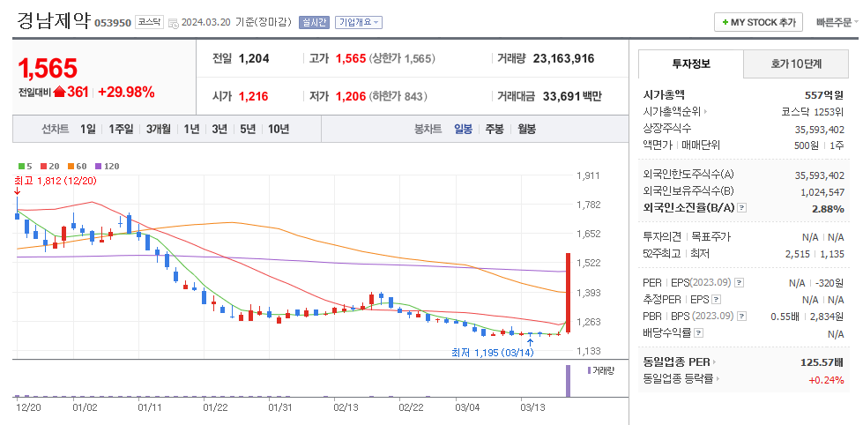Viewport: 863px width, 425px height.
Task: Select the 1일 line chart period
Action: pos(88,130)
